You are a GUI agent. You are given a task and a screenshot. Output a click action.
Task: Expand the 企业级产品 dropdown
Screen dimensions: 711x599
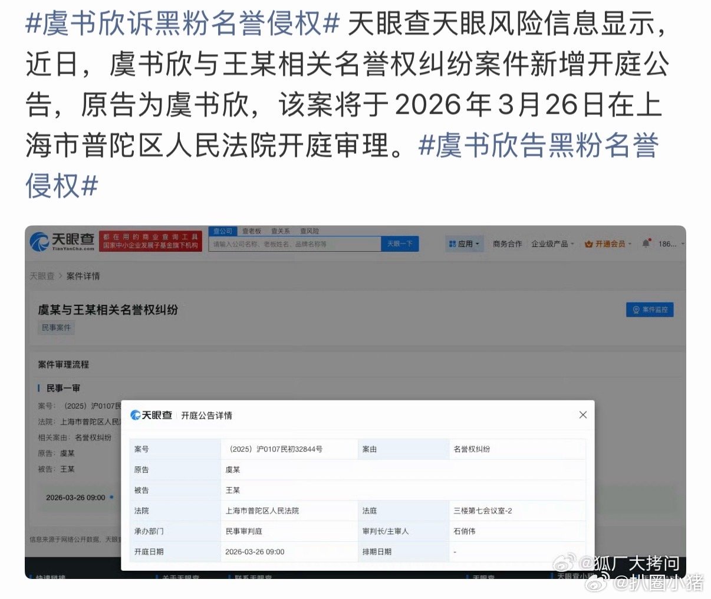[x=551, y=243]
